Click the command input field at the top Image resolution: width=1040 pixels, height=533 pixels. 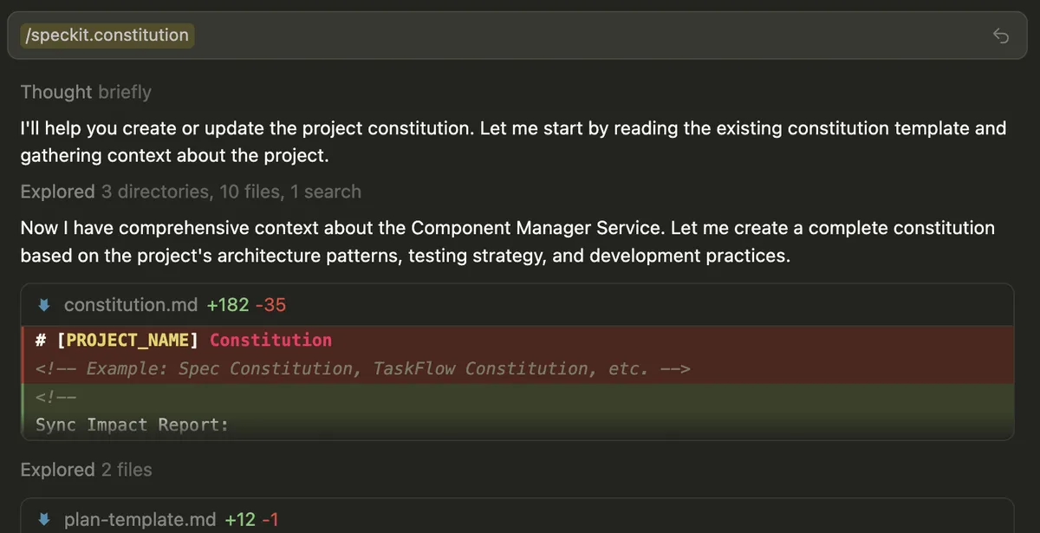[520, 35]
